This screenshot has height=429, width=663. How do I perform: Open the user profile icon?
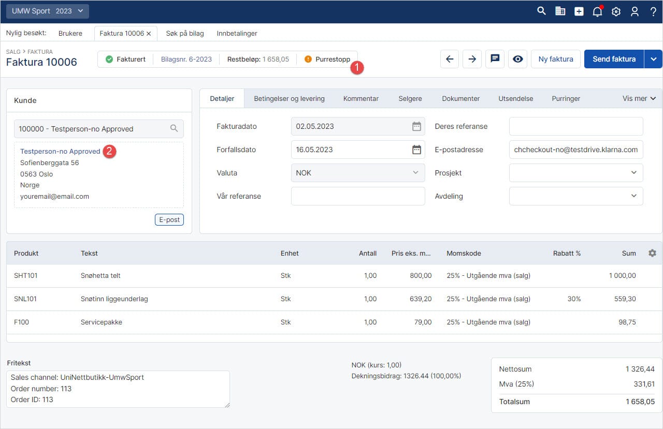[635, 11]
